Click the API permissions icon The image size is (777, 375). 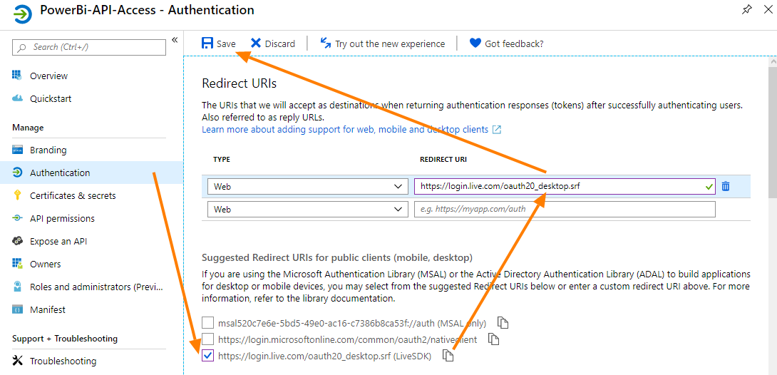(x=17, y=218)
